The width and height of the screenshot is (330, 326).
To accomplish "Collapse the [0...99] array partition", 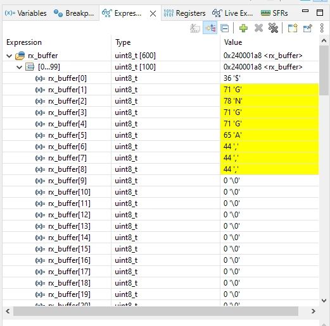I will pyautogui.click(x=19, y=67).
